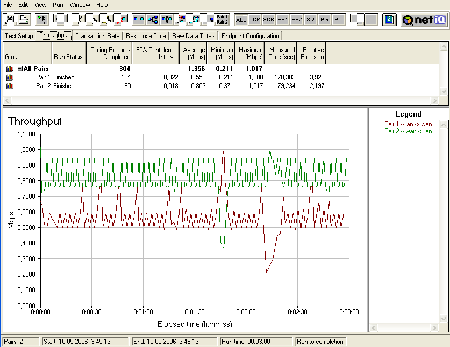Click the Print toolbar icon
450x347 pixels.
coord(23,20)
